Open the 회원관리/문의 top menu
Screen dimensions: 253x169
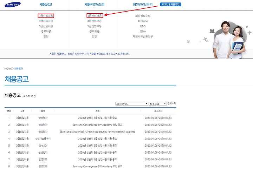[143, 4]
